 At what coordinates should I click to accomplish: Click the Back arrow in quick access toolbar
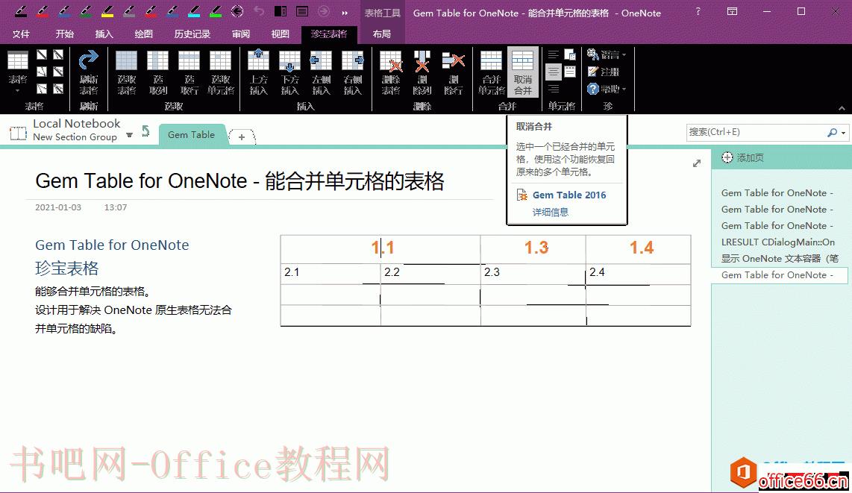pyautogui.click(x=237, y=11)
